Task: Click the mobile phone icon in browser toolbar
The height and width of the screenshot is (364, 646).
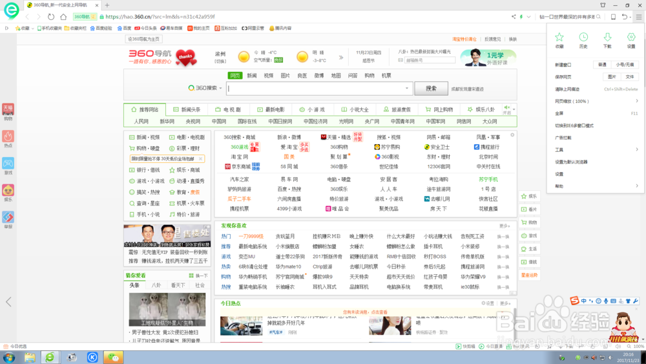Action: (x=613, y=17)
